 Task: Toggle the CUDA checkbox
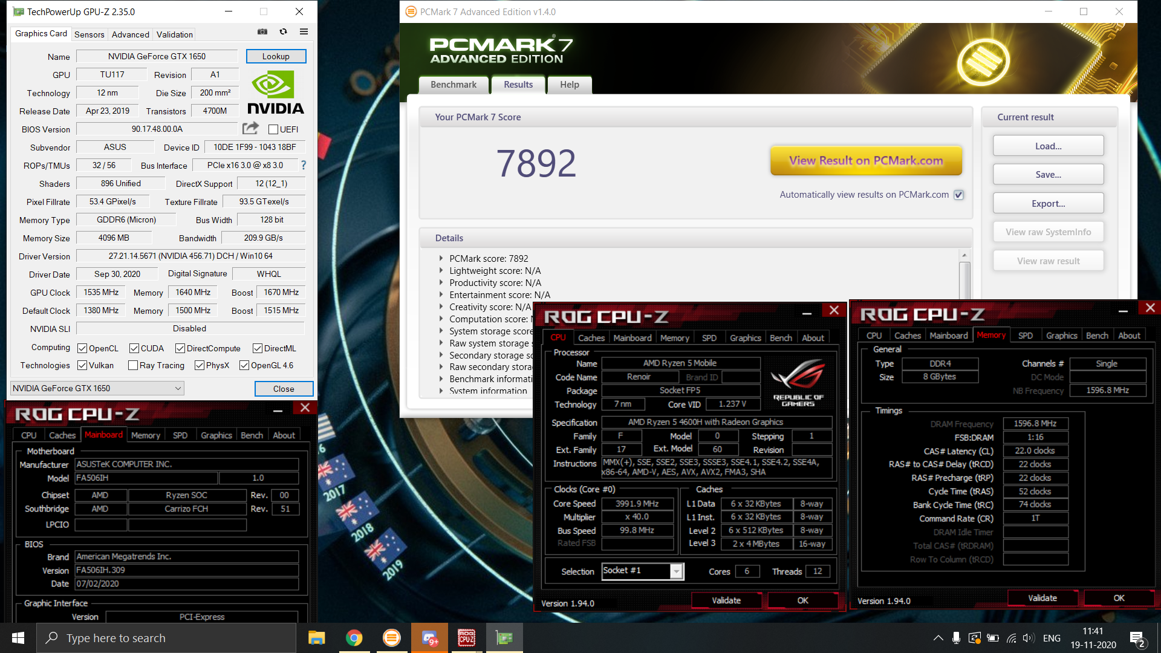134,348
